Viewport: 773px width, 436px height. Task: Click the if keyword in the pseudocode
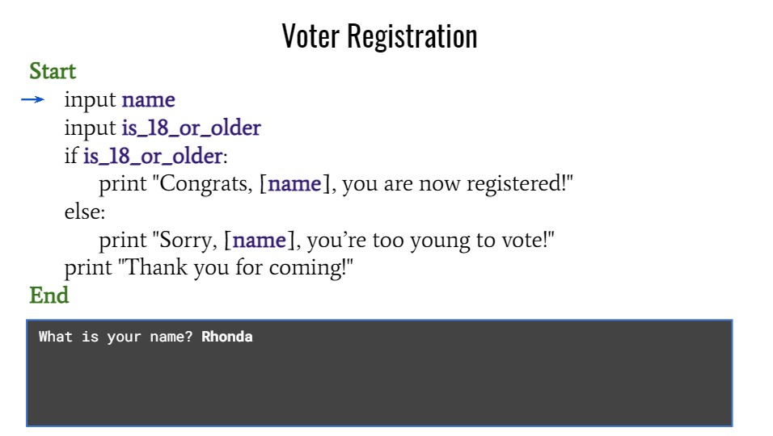(70, 157)
